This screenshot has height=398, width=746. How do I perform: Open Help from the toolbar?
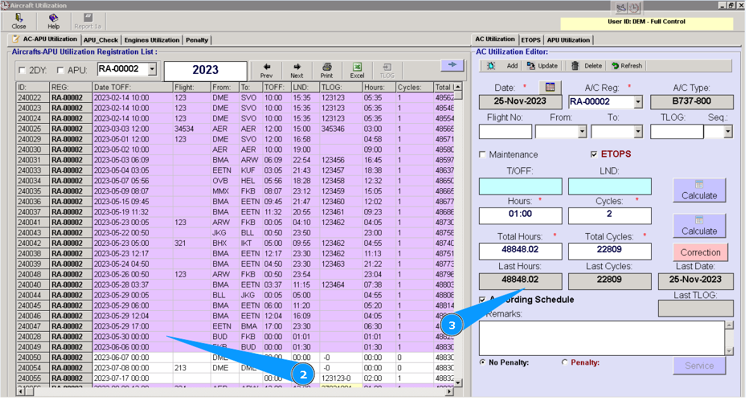point(53,21)
